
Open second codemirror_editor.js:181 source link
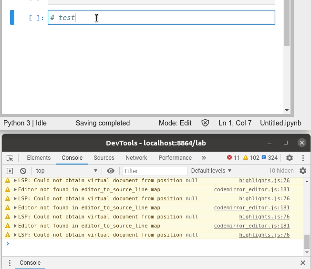[252, 207]
